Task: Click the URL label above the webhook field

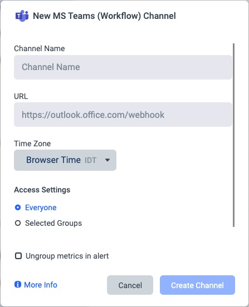Action: coord(21,96)
